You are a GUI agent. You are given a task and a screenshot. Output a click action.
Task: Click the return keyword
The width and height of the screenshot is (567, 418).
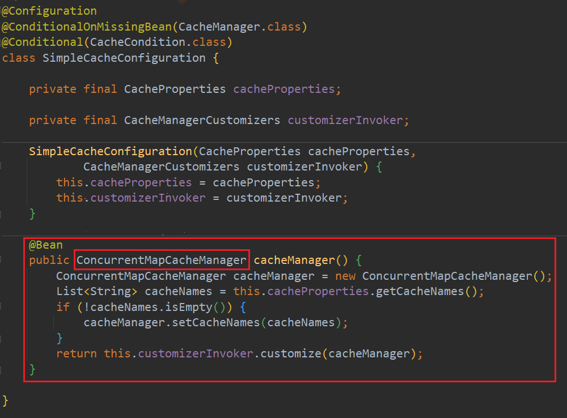[77, 353]
